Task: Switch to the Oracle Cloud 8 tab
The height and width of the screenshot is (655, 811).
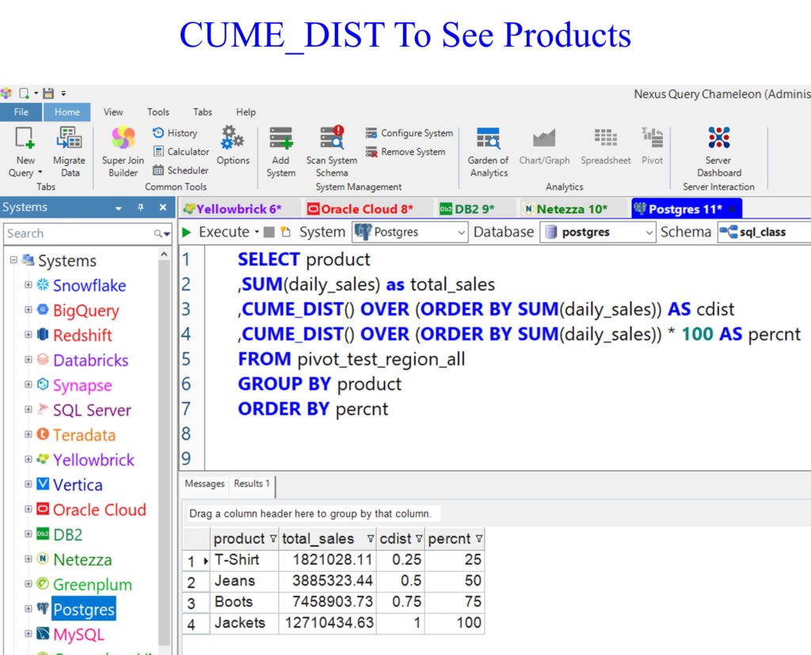Action: (360, 209)
